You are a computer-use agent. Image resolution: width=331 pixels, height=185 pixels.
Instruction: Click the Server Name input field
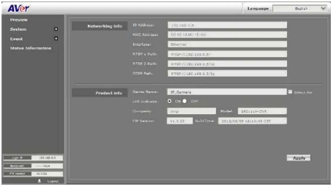click(227, 92)
